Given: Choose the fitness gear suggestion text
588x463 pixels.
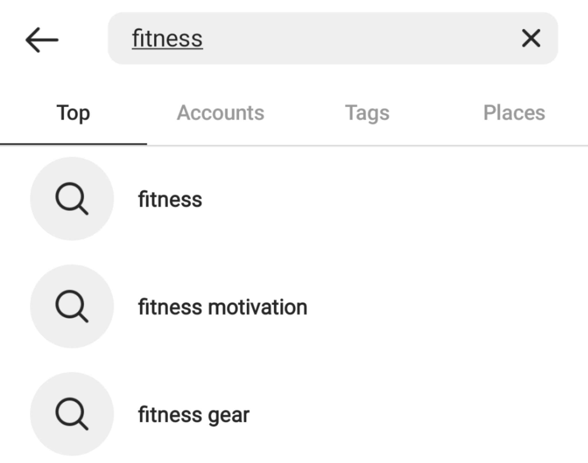Looking at the screenshot, I should pos(194,415).
